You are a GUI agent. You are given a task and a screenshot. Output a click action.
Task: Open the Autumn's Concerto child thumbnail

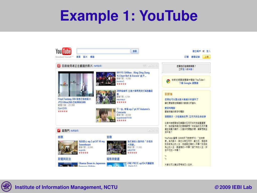106,115
